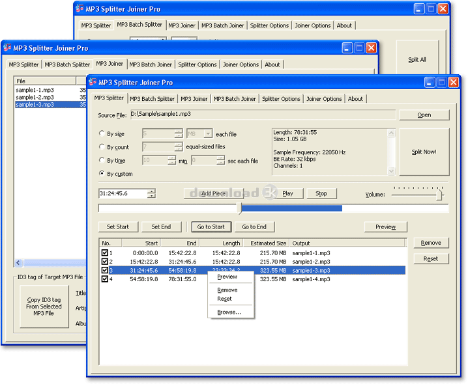Open MP3 Batch Joiner tab in front window
The image size is (468, 384).
click(x=235, y=99)
